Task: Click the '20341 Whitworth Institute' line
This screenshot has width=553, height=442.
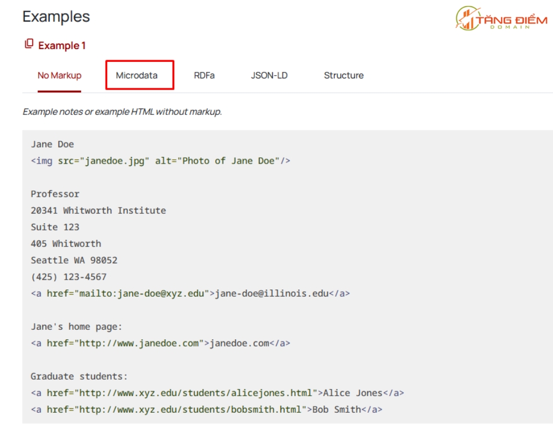Action: click(98, 211)
